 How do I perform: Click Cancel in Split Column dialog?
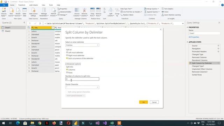tap(154, 102)
